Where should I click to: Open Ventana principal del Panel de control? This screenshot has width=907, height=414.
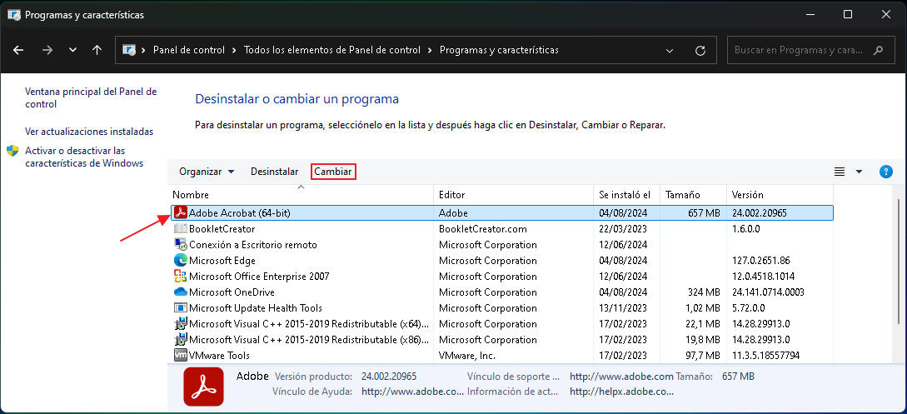coord(91,97)
